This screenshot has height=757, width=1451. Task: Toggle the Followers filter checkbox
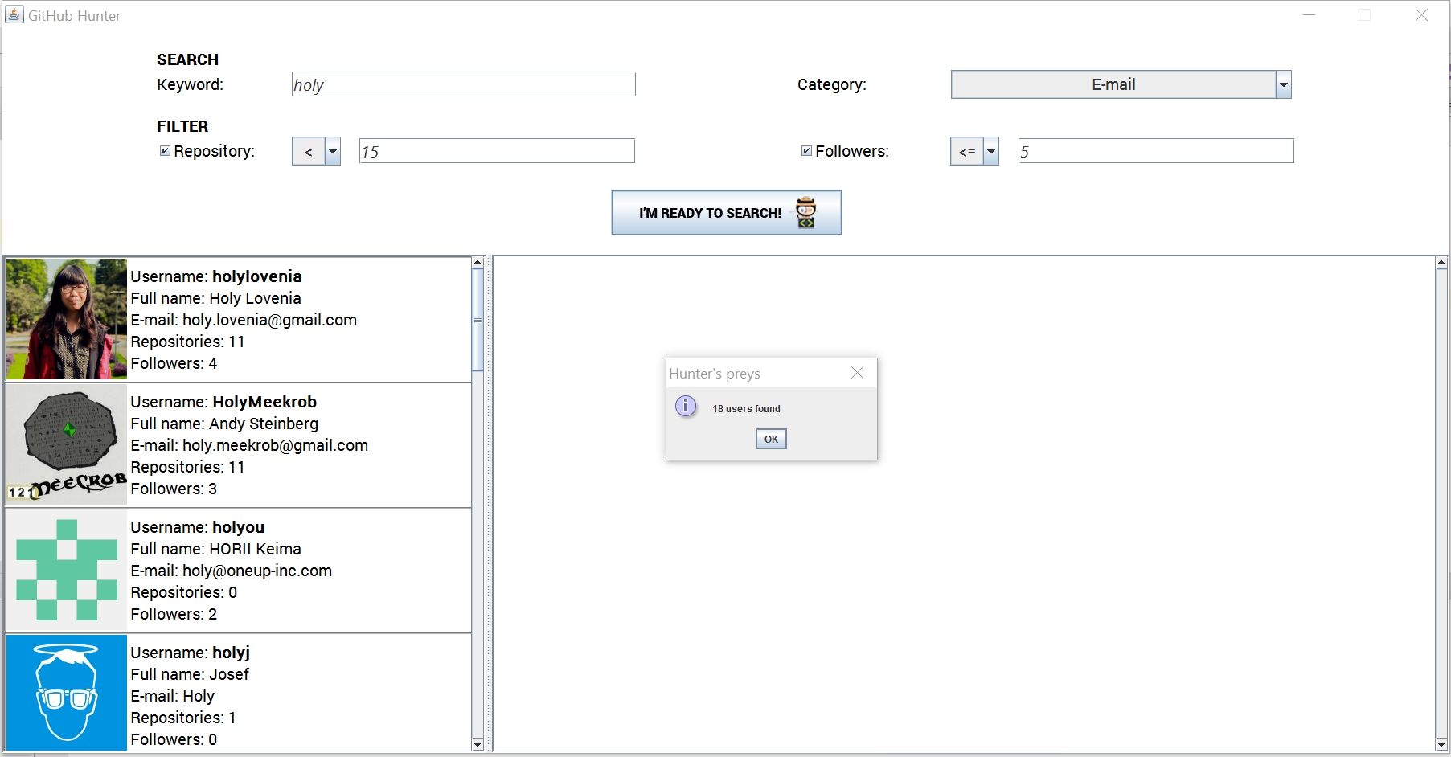pyautogui.click(x=806, y=151)
